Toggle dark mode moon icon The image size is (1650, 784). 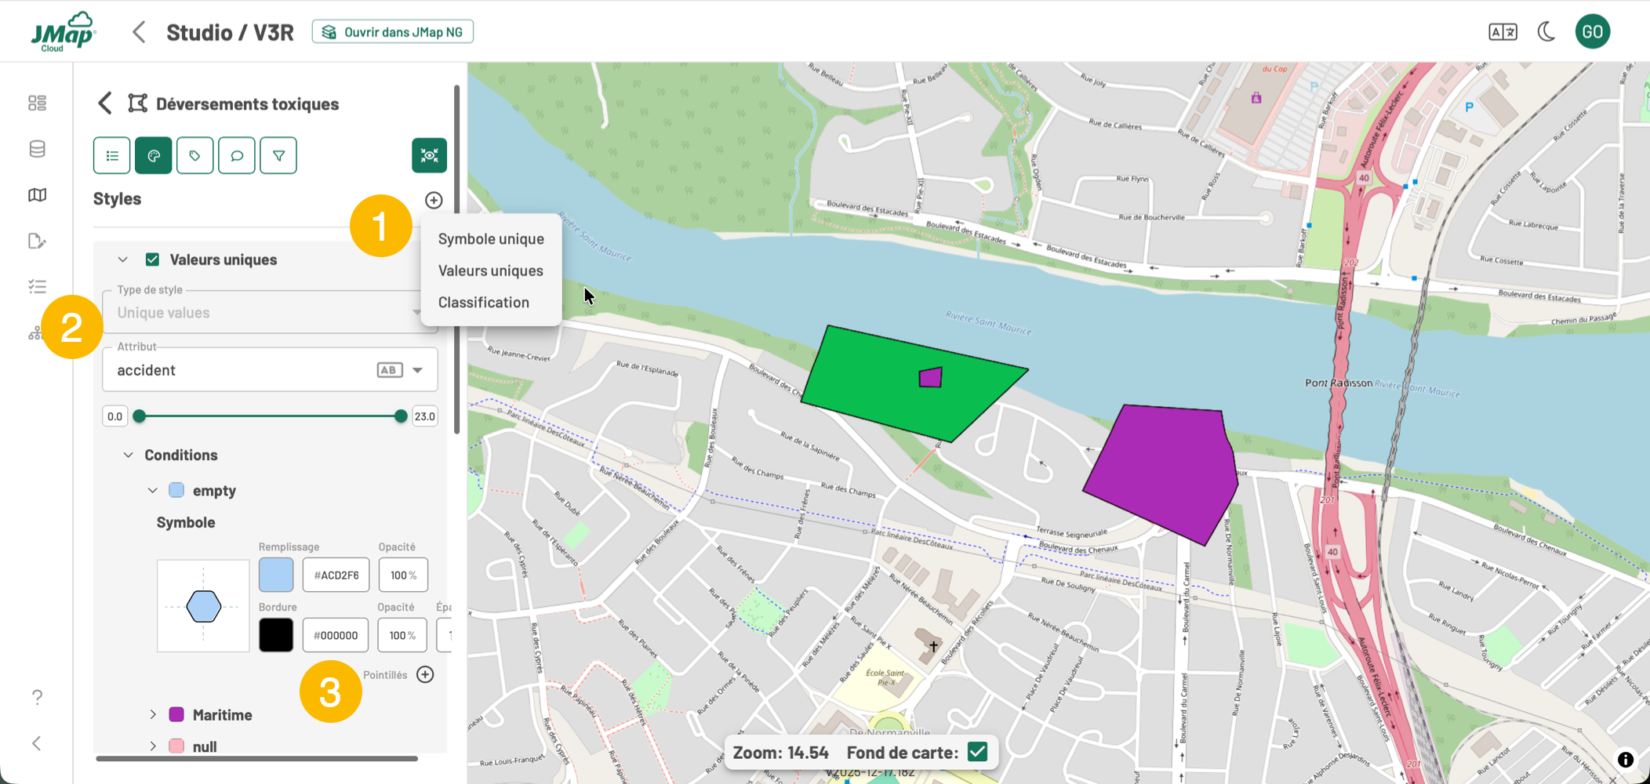pyautogui.click(x=1546, y=32)
